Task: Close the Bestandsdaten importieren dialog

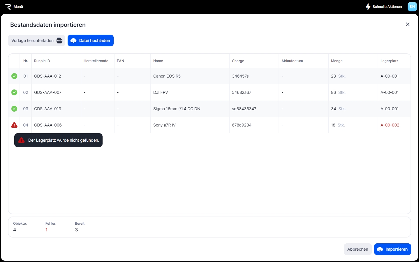Action: [407, 24]
